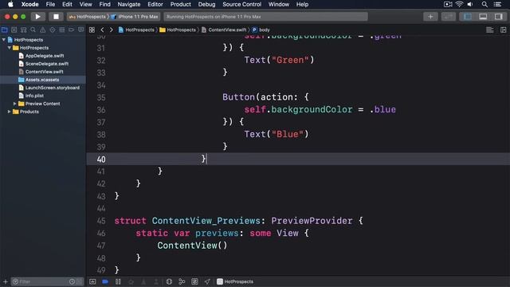Open the Project navigator tab
This screenshot has width=510, height=287.
[5, 30]
